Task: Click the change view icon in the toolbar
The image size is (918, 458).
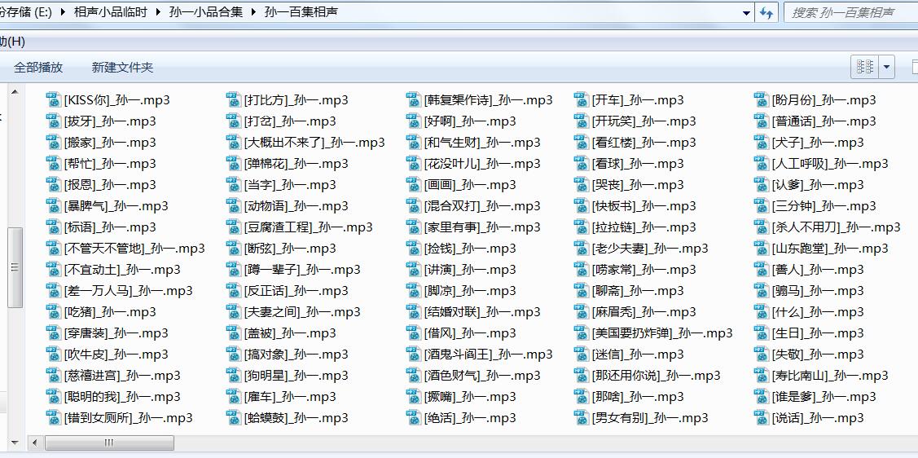Action: coord(865,68)
